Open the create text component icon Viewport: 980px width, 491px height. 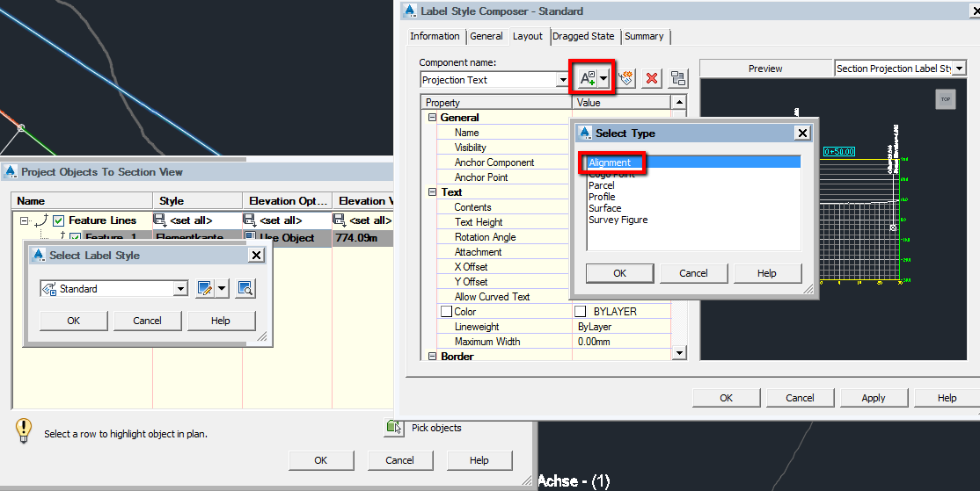click(587, 78)
